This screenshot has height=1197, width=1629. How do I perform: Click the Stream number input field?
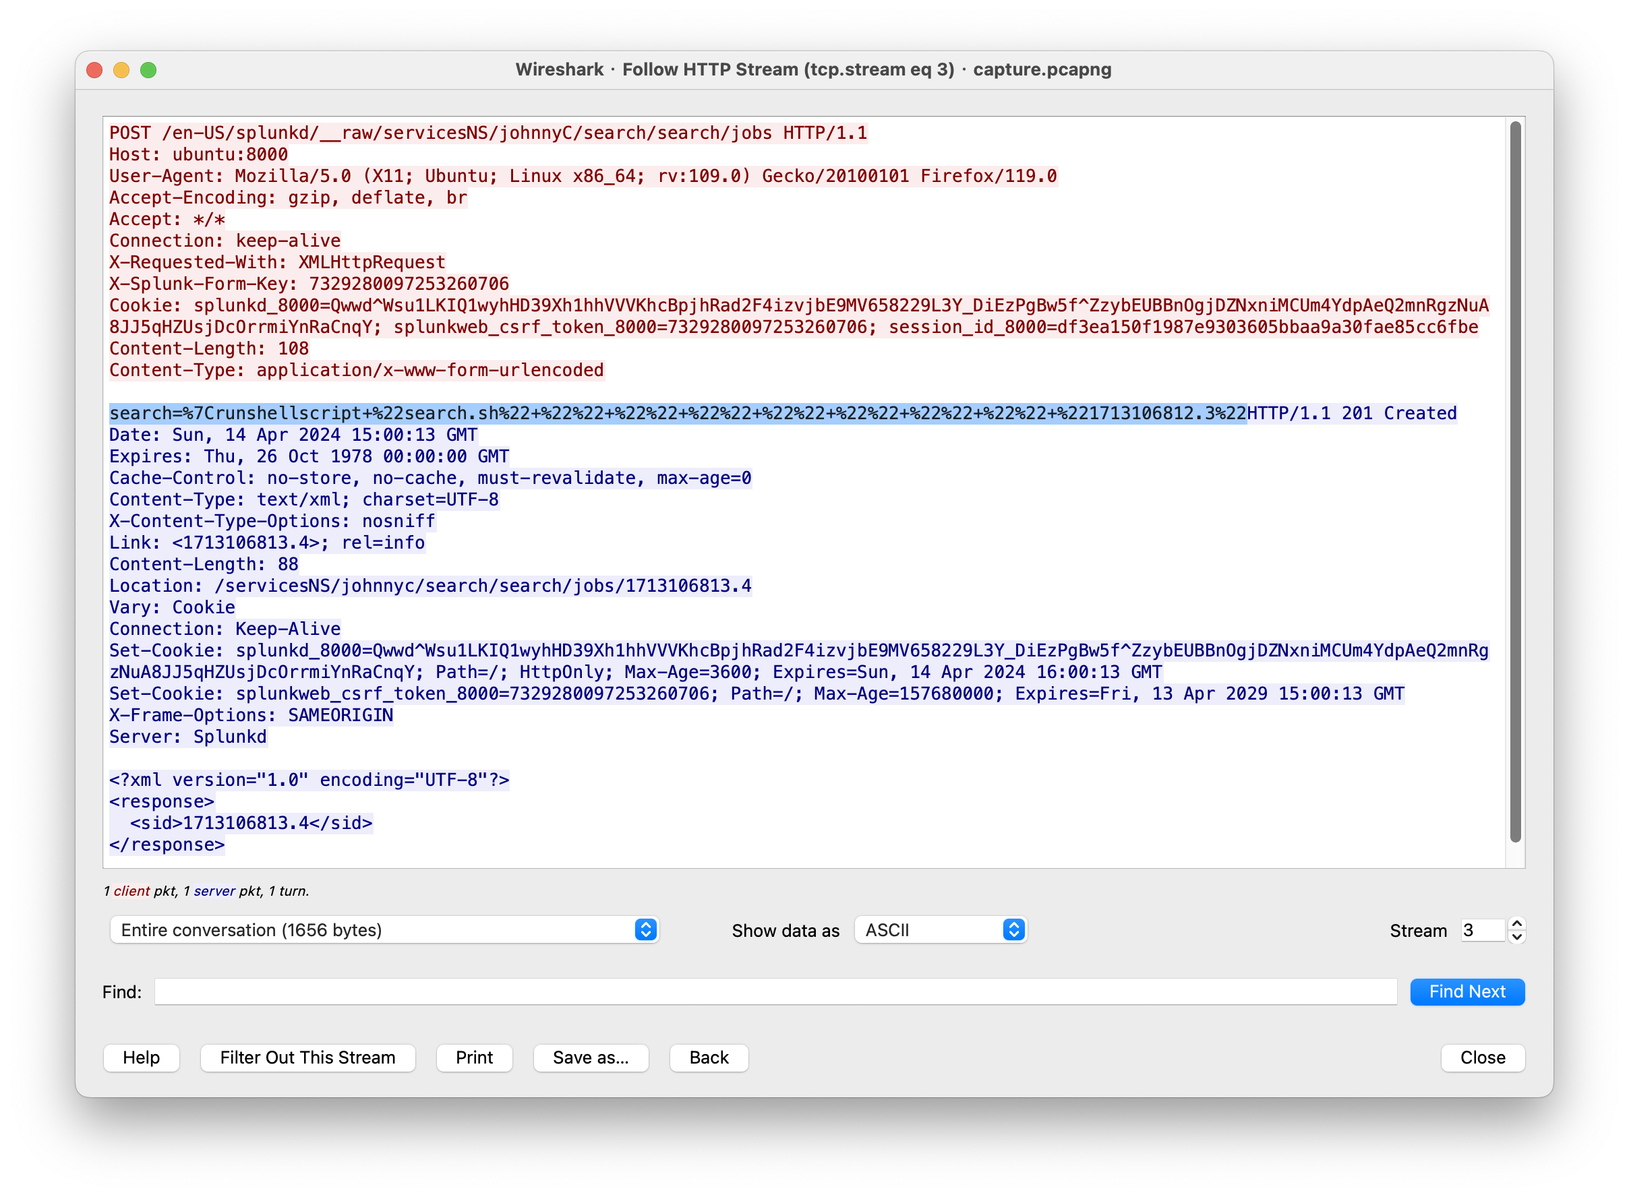[1482, 929]
